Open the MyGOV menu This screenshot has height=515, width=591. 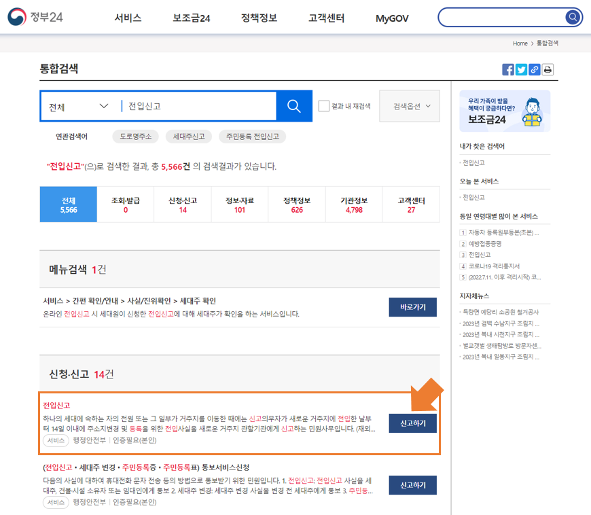tap(391, 20)
